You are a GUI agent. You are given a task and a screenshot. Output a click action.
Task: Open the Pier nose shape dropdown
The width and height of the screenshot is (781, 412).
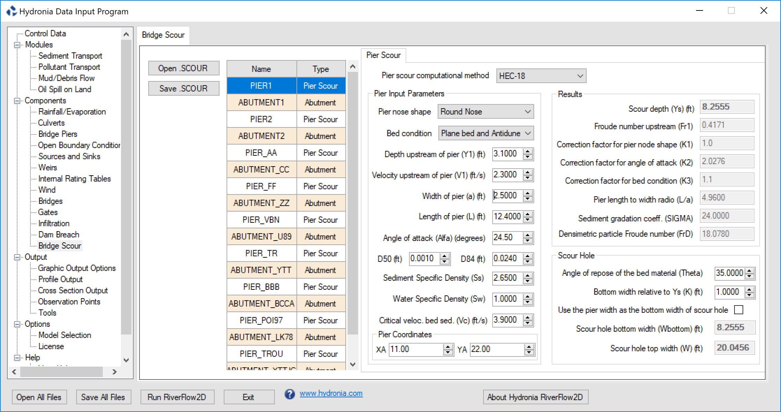pyautogui.click(x=486, y=112)
